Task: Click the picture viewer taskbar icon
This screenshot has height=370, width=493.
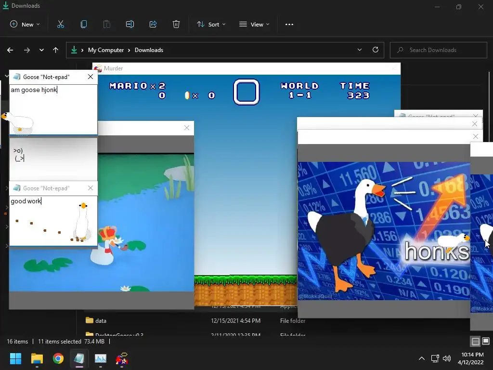Action: point(101,358)
